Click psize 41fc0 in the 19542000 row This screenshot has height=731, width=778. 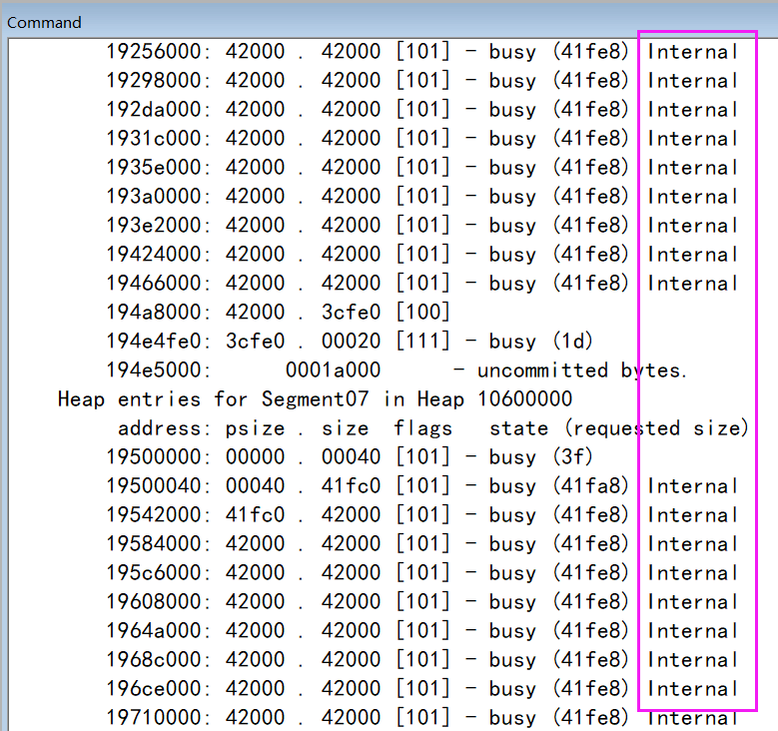(255, 514)
